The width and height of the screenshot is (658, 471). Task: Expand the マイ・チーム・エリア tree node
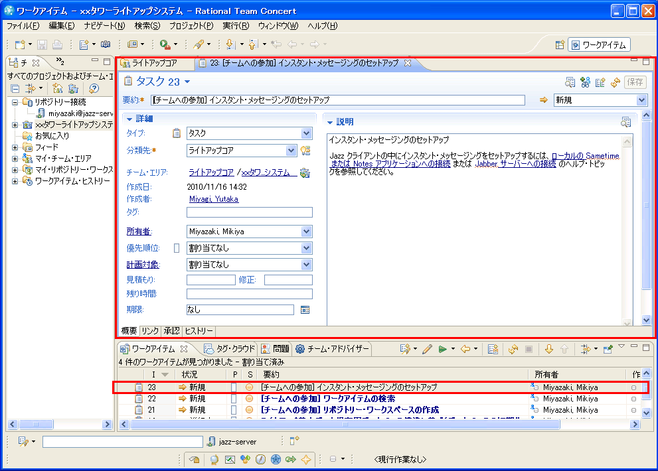(15, 159)
